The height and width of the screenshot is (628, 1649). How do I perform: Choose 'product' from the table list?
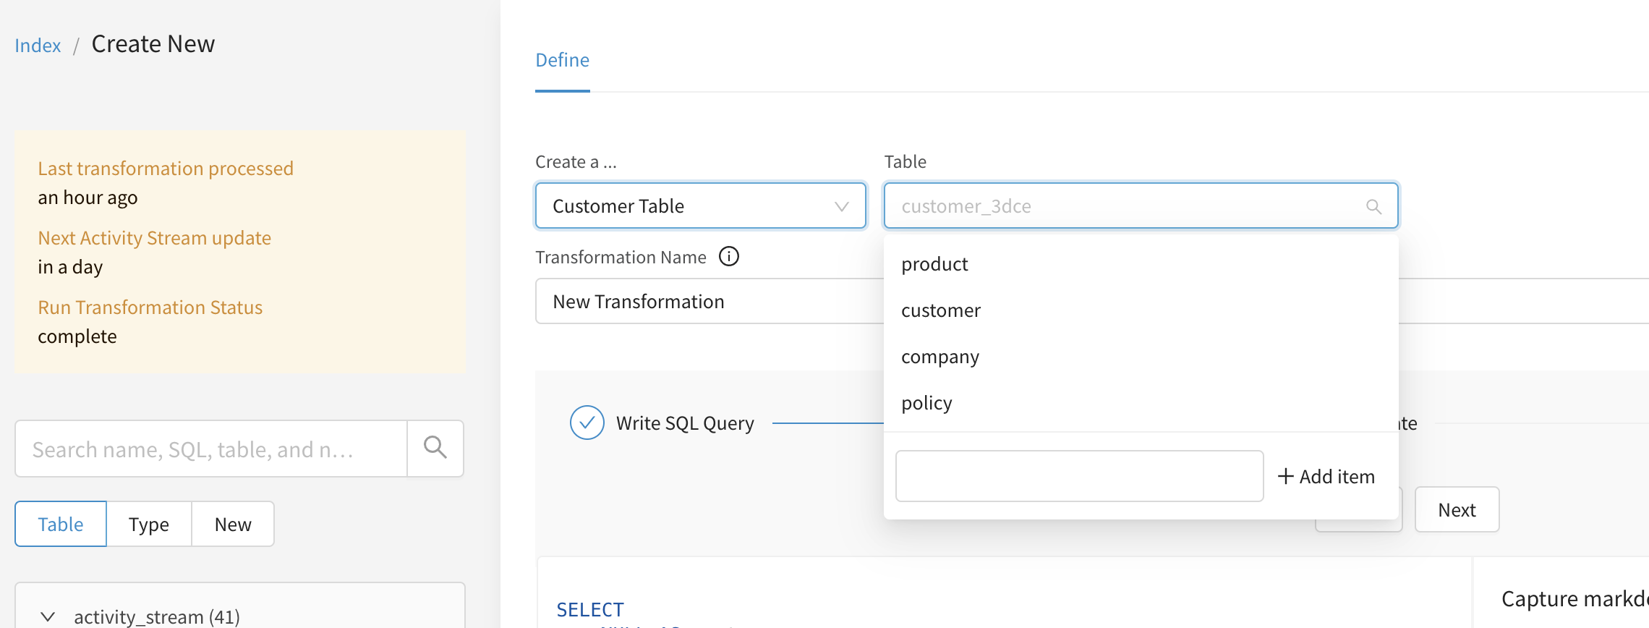pyautogui.click(x=934, y=264)
